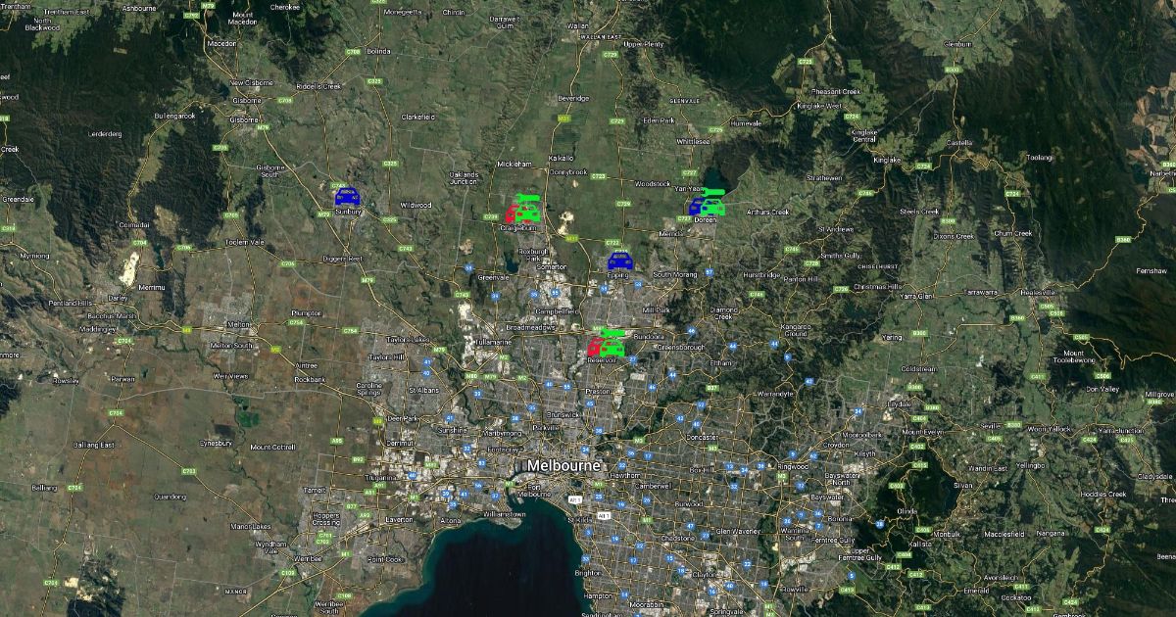1176x617 pixels.
Task: Select the blue car marker at Sunbury
Action: tap(348, 197)
